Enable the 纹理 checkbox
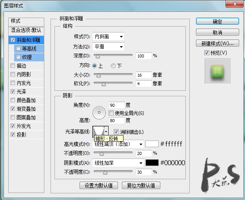The height and width of the screenshot is (200, 245). click(x=18, y=57)
